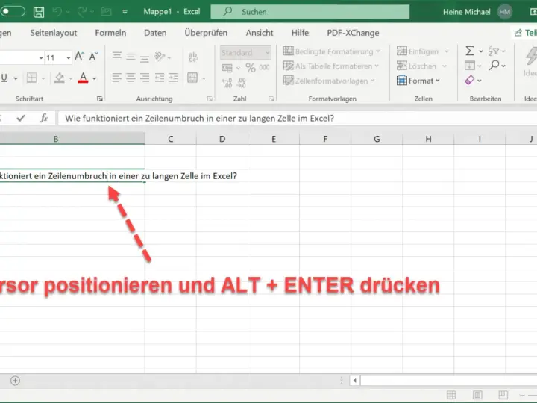Screen dimensions: 537x403
Task: Open the Ansicht ribbon tab
Action: [x=260, y=33]
